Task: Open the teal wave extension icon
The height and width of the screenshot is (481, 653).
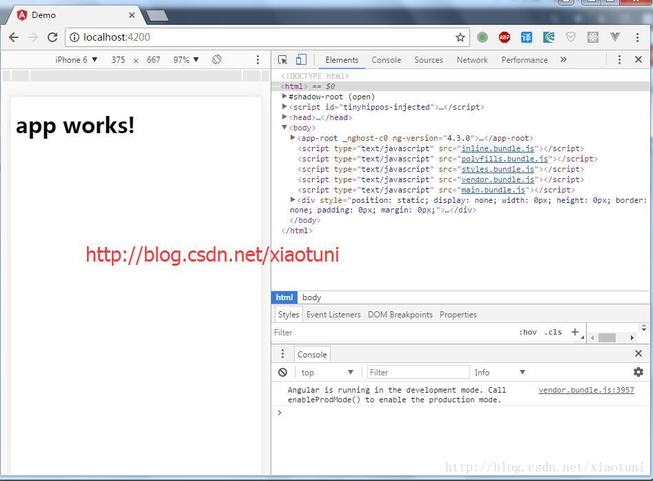Action: 549,37
